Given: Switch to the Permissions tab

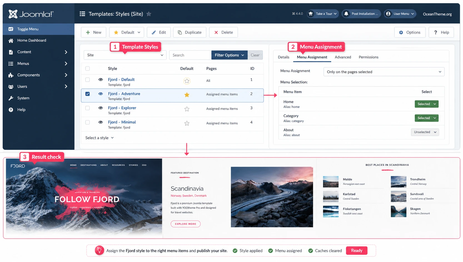Looking at the screenshot, I should [369, 57].
